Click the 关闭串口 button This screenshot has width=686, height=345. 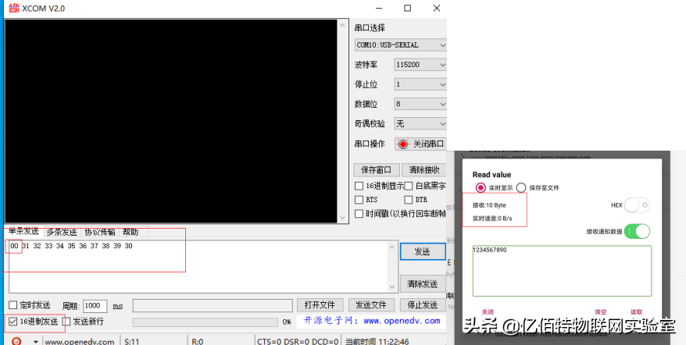tap(420, 144)
